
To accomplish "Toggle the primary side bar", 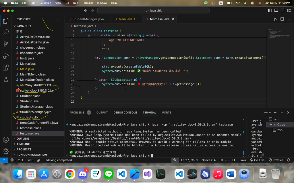I will [270, 11].
